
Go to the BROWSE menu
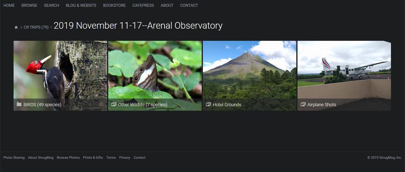point(29,5)
